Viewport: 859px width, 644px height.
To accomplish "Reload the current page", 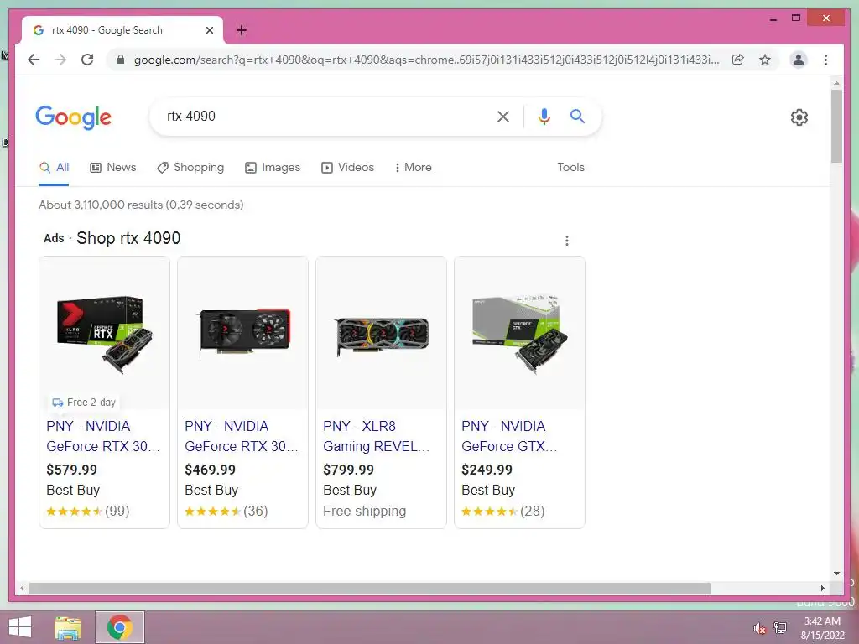I will coord(87,60).
